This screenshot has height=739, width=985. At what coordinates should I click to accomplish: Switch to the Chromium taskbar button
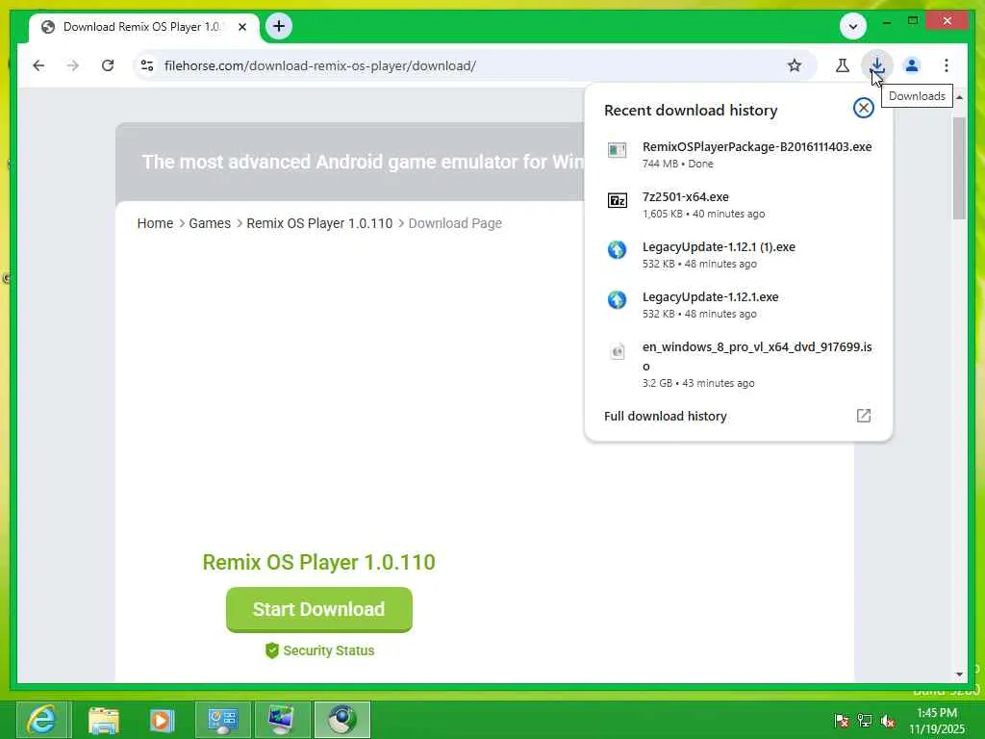point(342,720)
